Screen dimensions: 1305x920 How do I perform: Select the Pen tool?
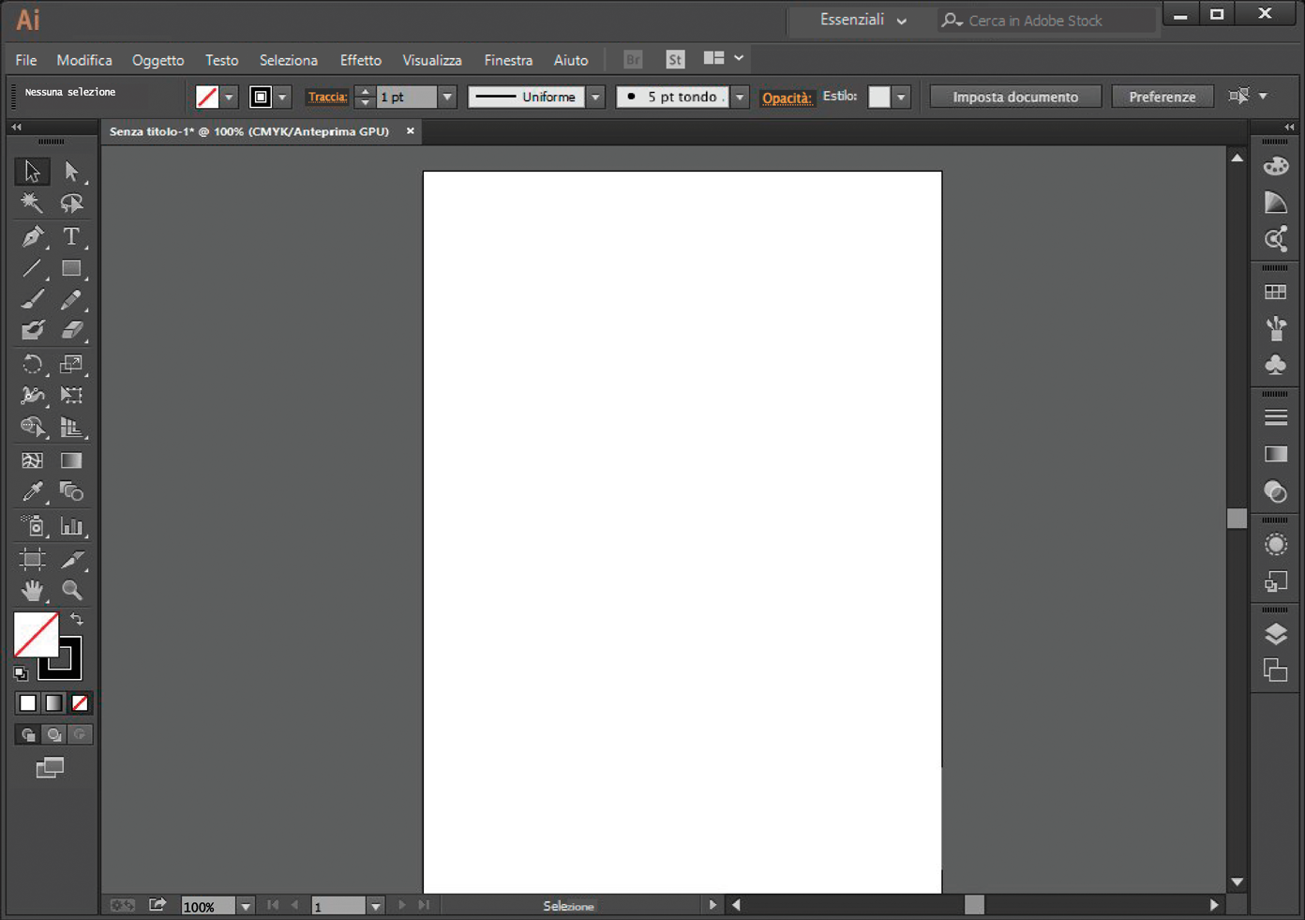[32, 236]
